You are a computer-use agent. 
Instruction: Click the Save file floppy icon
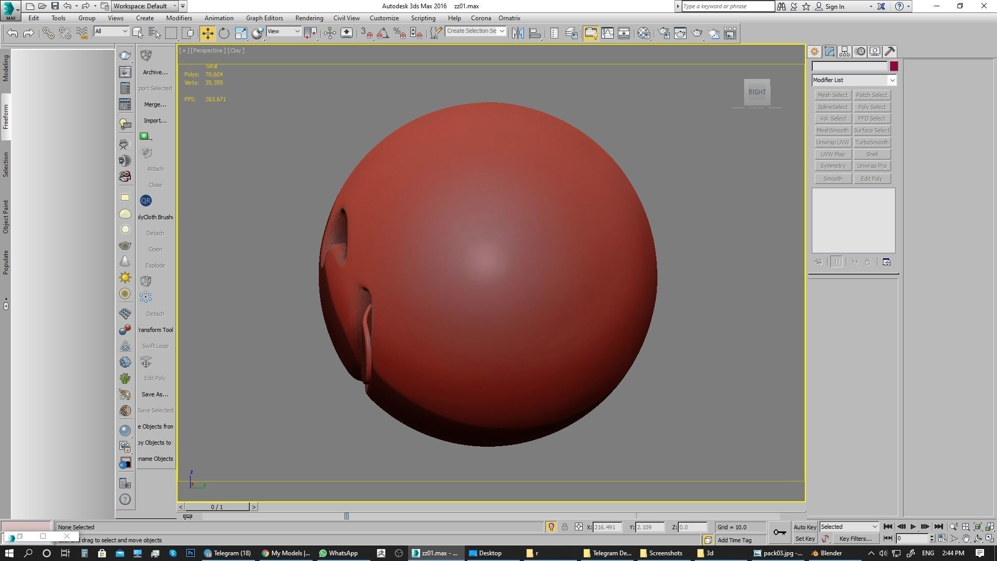click(x=55, y=6)
